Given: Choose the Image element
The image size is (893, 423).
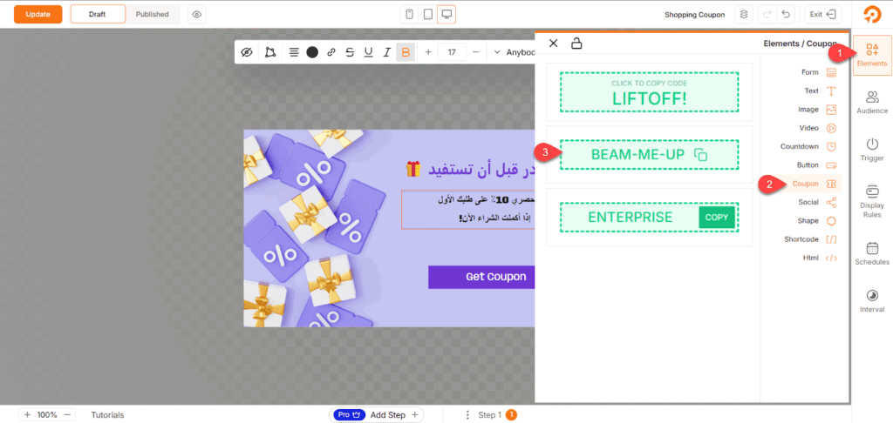Looking at the screenshot, I should (x=818, y=109).
